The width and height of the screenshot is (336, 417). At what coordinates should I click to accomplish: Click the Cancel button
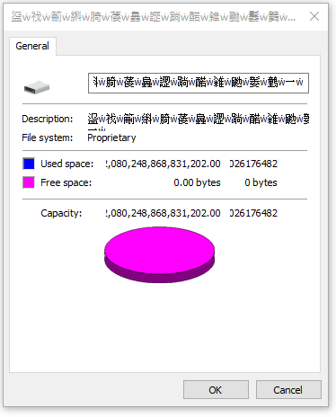tap(288, 390)
